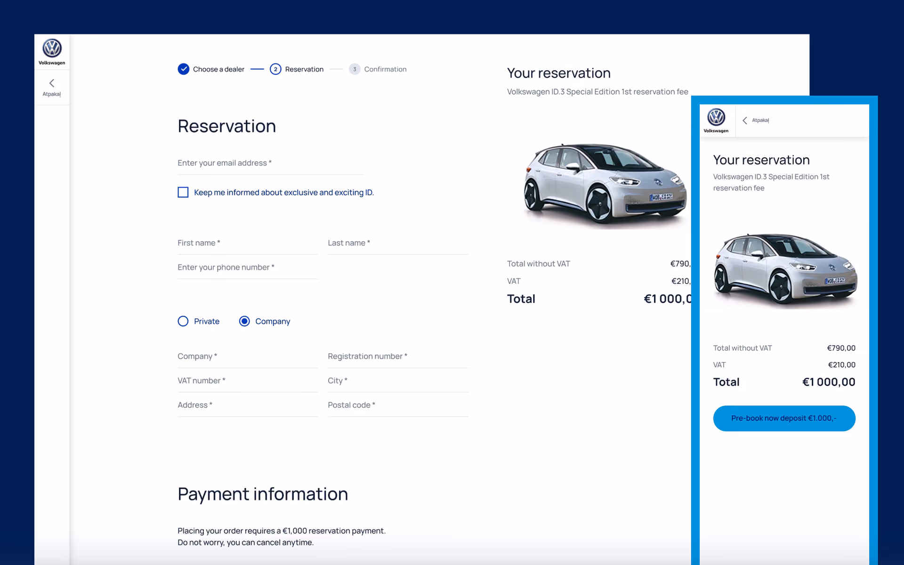The height and width of the screenshot is (565, 904).
Task: Click the mobile preview Your reservation heading
Action: coord(761,160)
